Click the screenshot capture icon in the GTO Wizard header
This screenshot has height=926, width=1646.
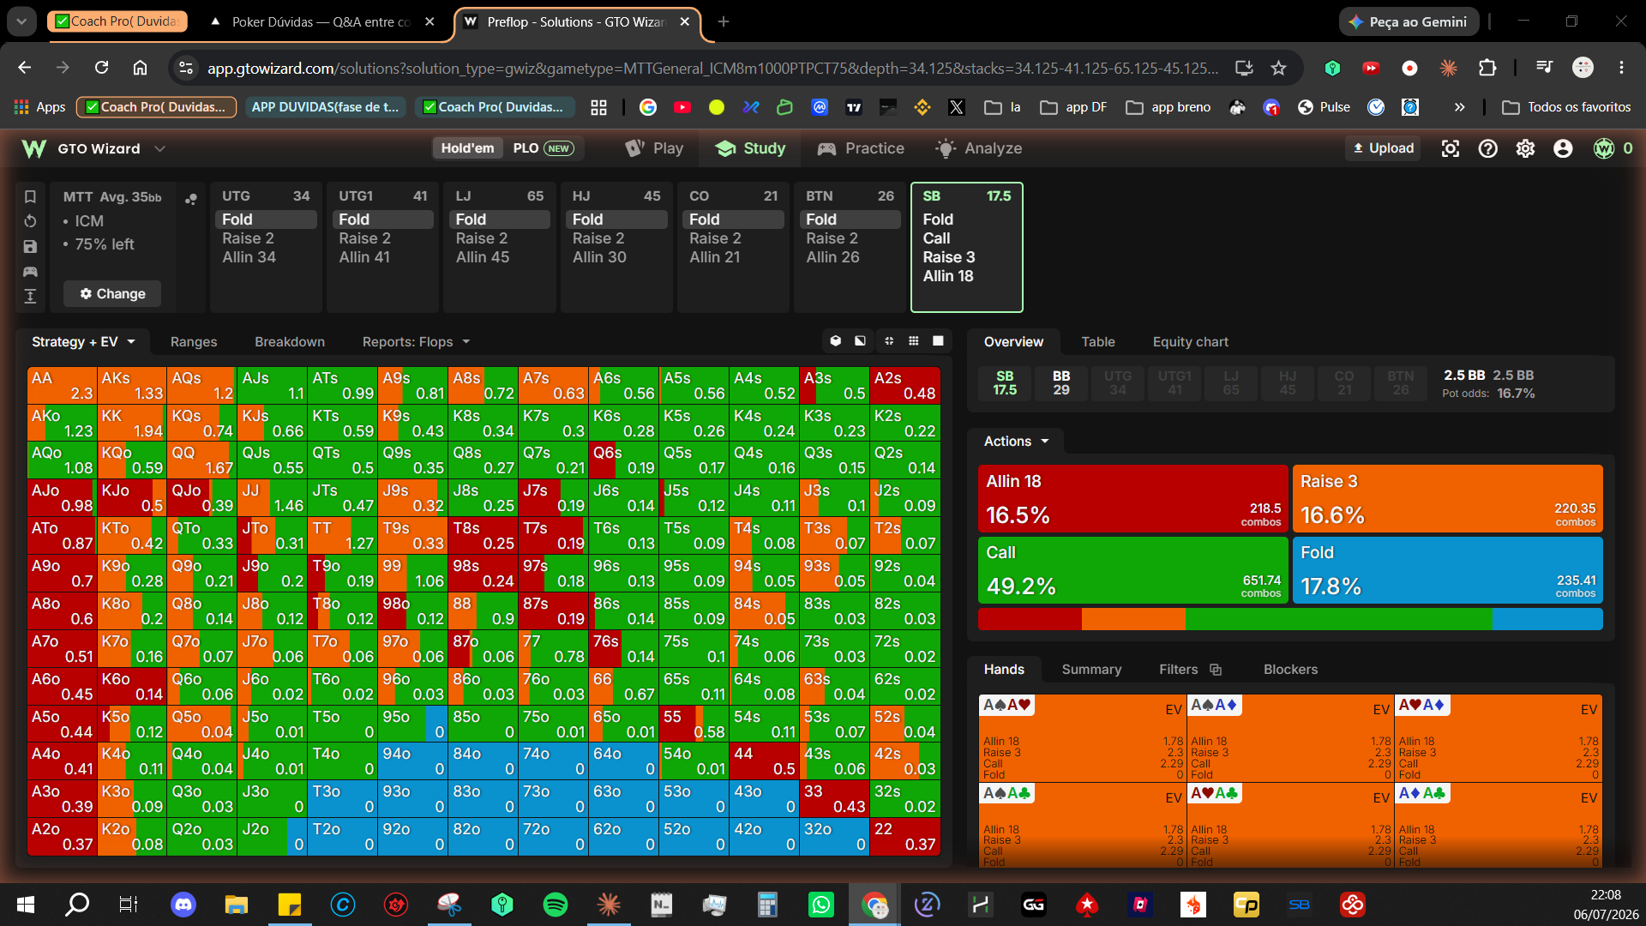pos(1451,148)
